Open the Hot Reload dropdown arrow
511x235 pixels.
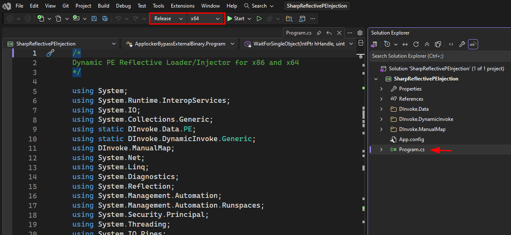278,19
